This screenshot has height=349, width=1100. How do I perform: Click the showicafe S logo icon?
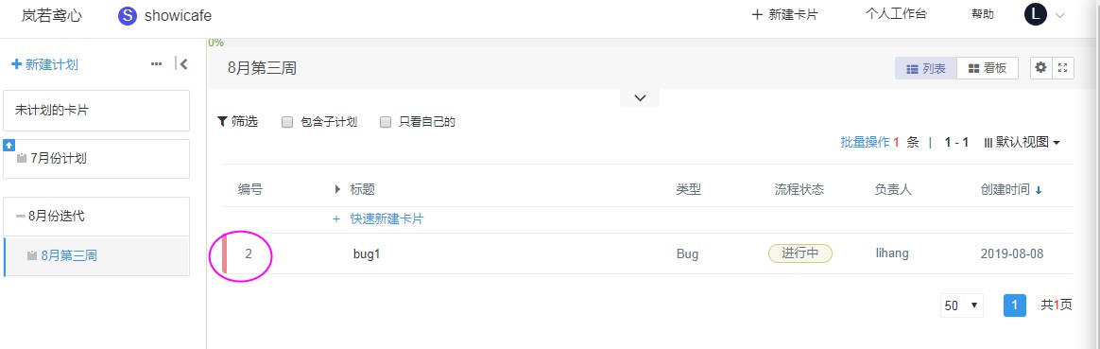click(x=127, y=15)
